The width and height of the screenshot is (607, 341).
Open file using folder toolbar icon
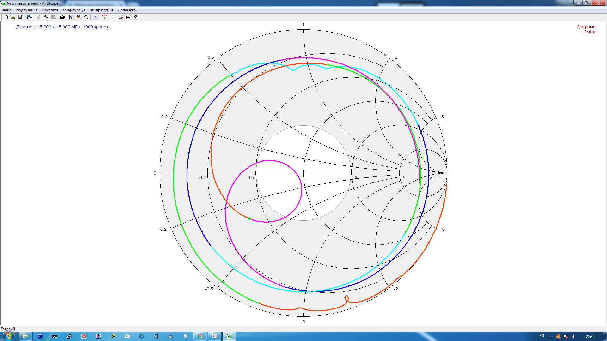pos(13,17)
